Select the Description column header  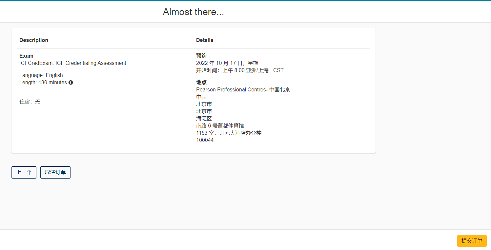pyautogui.click(x=34, y=40)
